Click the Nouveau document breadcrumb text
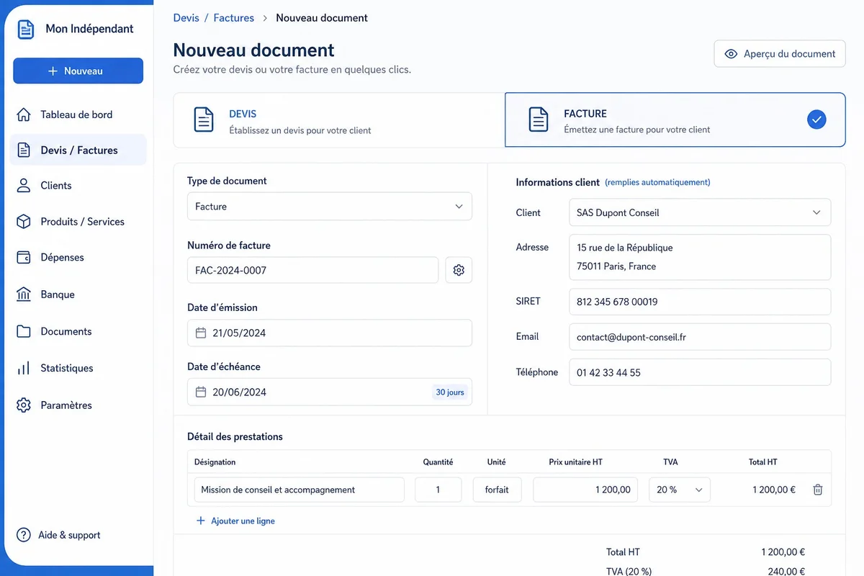864x576 pixels. (322, 17)
